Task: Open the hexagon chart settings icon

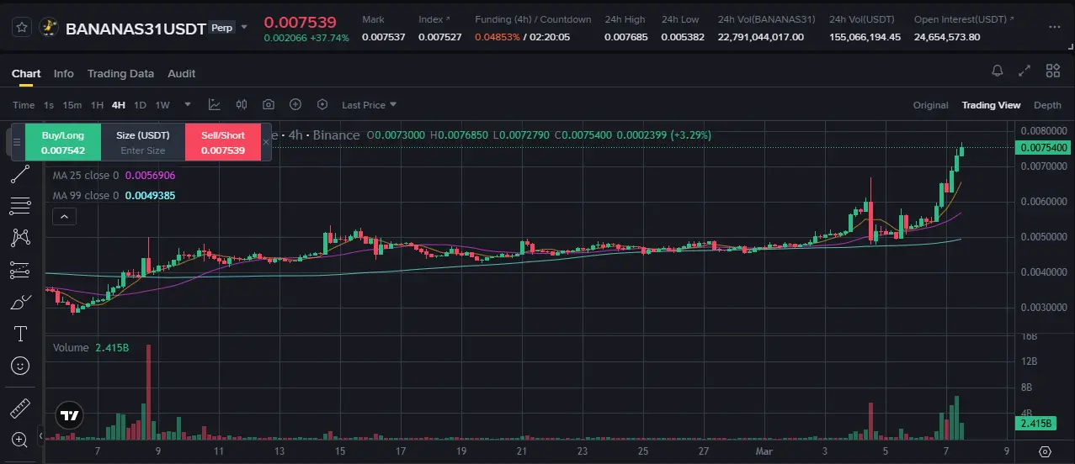Action: pyautogui.click(x=322, y=105)
